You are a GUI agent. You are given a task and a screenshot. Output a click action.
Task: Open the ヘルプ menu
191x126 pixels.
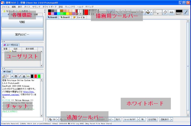80,7
